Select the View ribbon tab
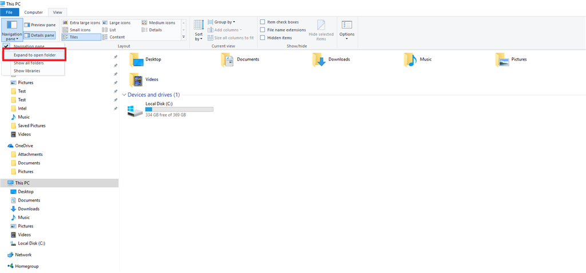 pos(58,13)
